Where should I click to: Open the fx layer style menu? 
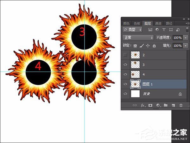(x=143, y=105)
